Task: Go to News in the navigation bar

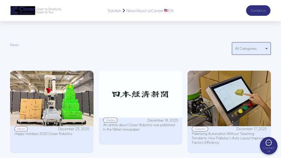Action: click(x=131, y=11)
